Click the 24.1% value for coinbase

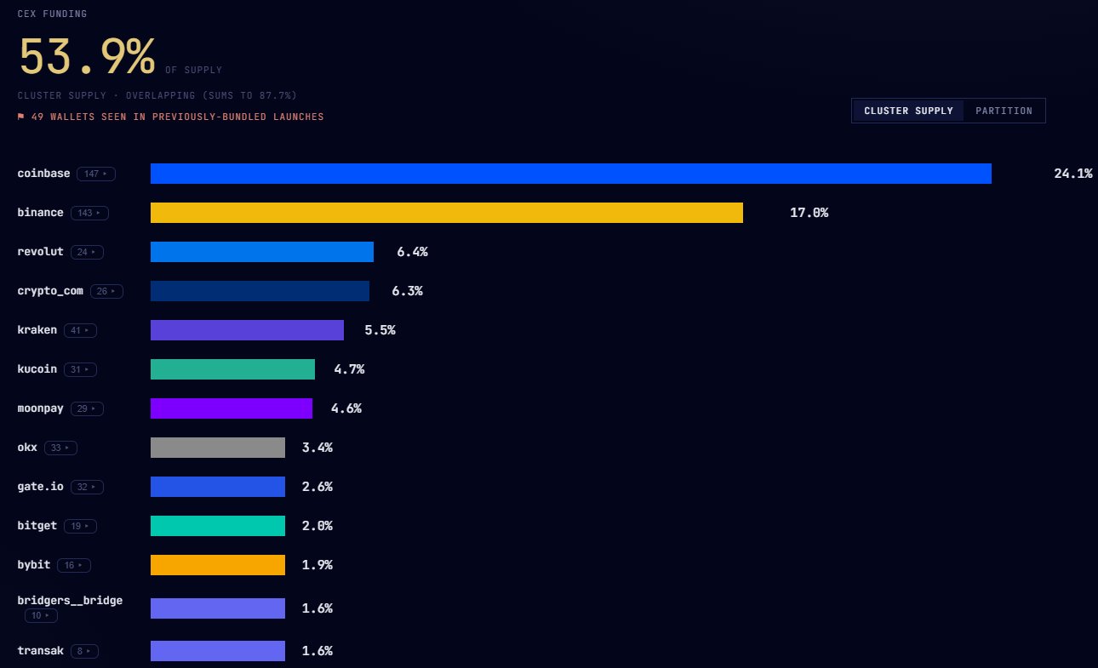(1073, 174)
